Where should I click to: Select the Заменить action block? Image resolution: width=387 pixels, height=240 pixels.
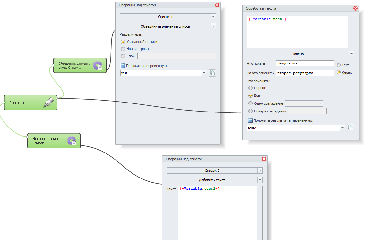31,103
